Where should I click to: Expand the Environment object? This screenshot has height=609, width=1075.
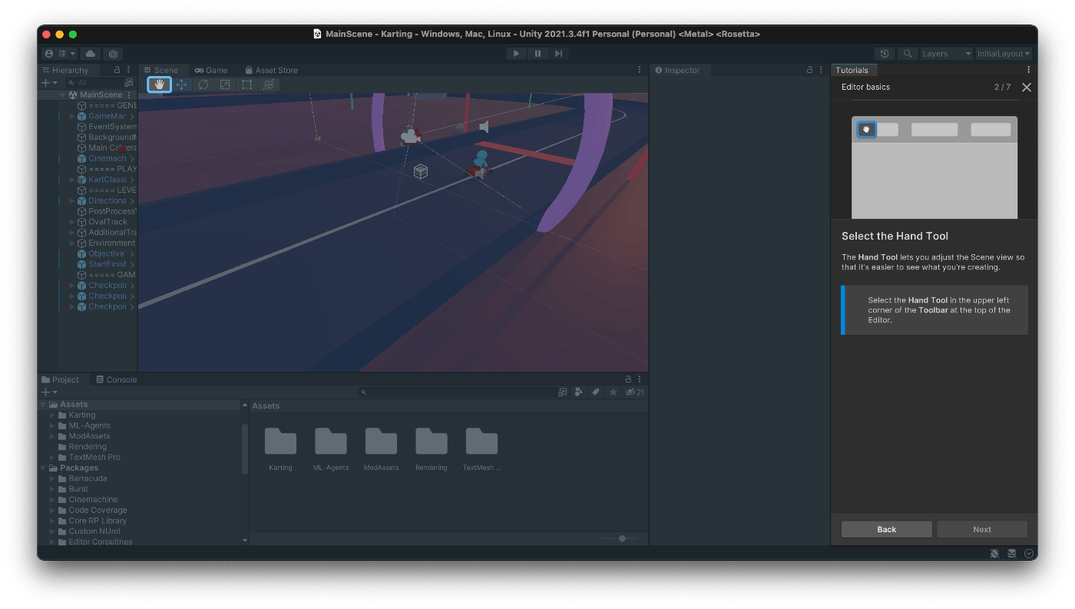[x=72, y=243]
